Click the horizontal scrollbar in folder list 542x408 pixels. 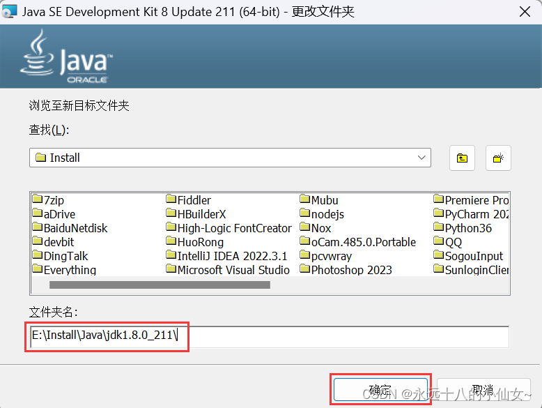(160, 285)
